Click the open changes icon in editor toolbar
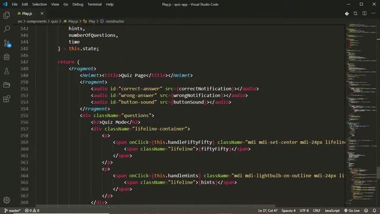380x214 pixels. tap(355, 14)
